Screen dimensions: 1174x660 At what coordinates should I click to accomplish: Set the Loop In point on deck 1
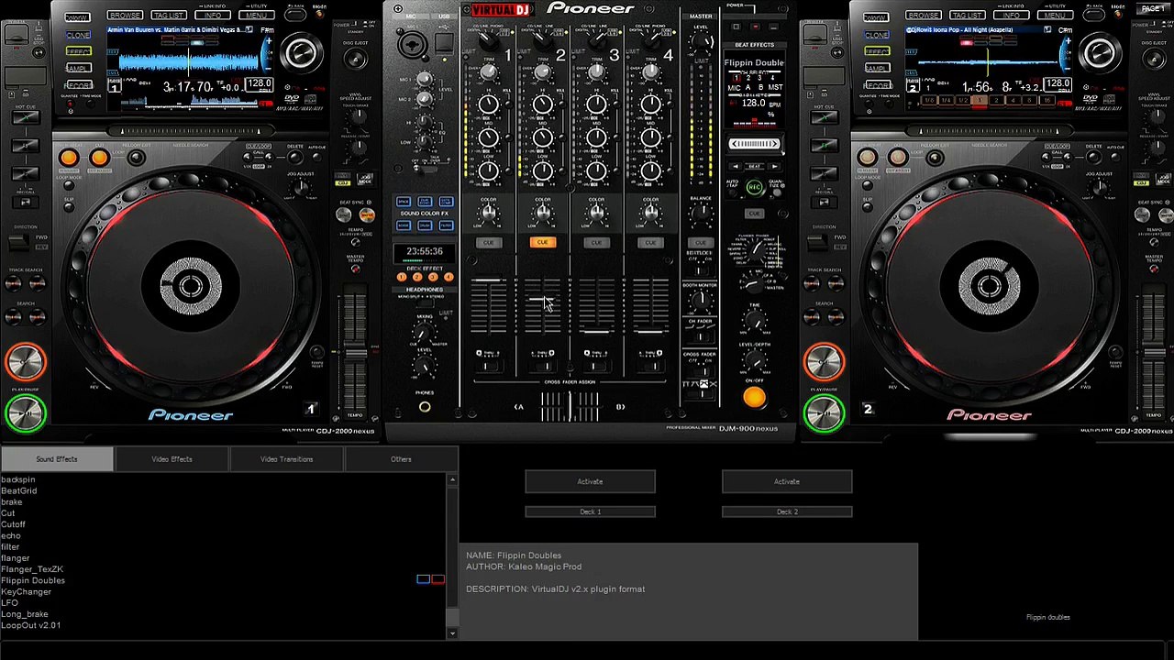69,158
